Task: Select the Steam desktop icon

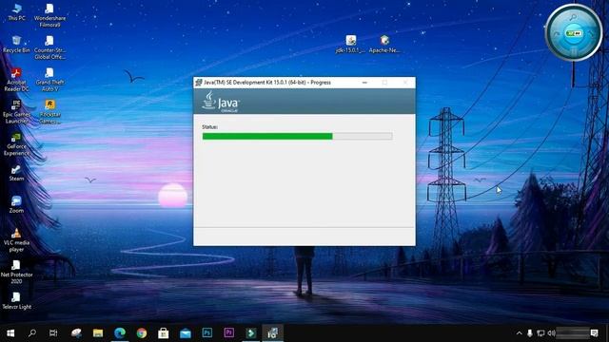Action: tap(16, 173)
